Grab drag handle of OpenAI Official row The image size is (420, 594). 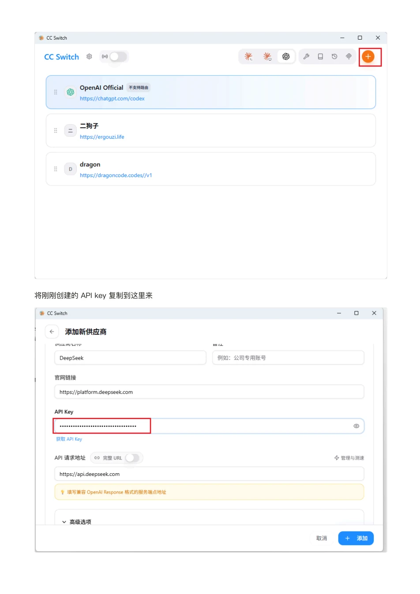[x=56, y=92]
